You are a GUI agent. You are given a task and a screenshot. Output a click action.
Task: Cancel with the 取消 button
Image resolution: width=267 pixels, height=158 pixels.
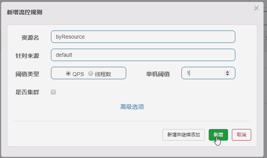(242, 135)
